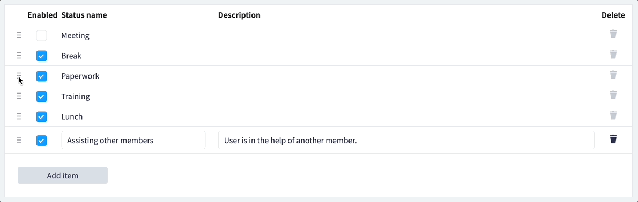Screen dimensions: 638x202
Task: Toggle the Training enabled checkbox
Action: click(x=41, y=97)
